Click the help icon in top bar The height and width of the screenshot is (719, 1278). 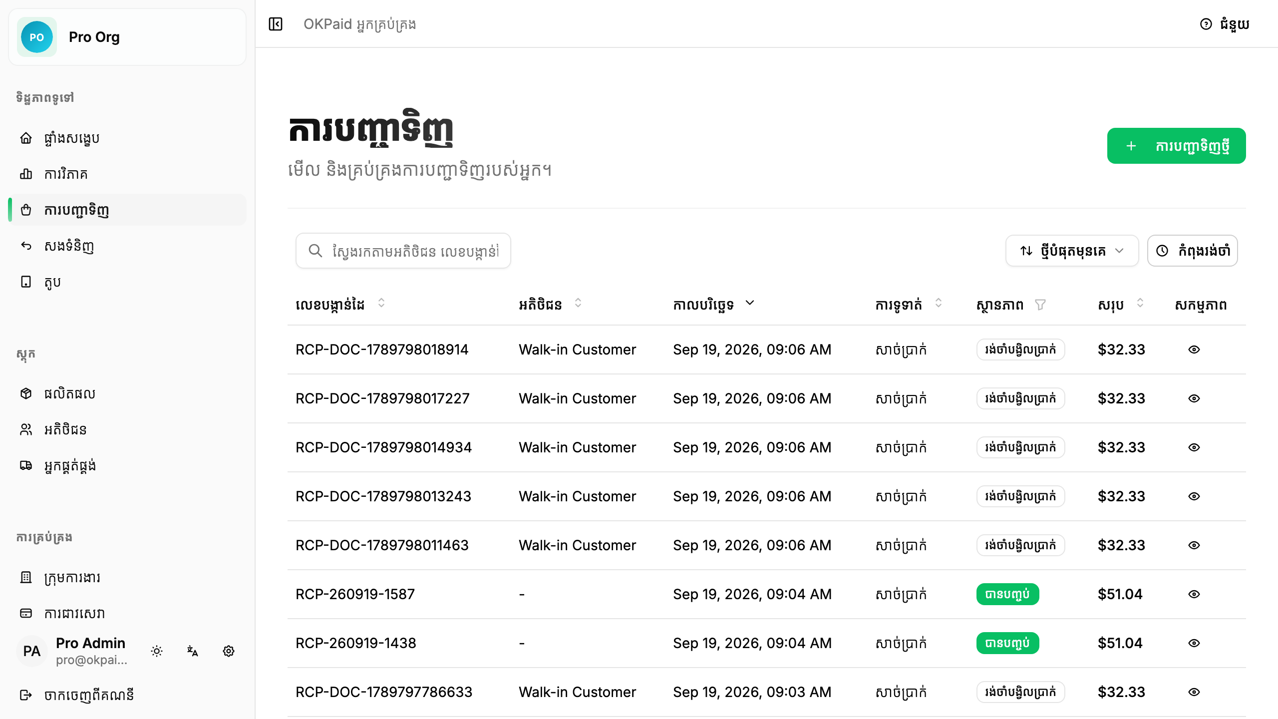(x=1206, y=24)
